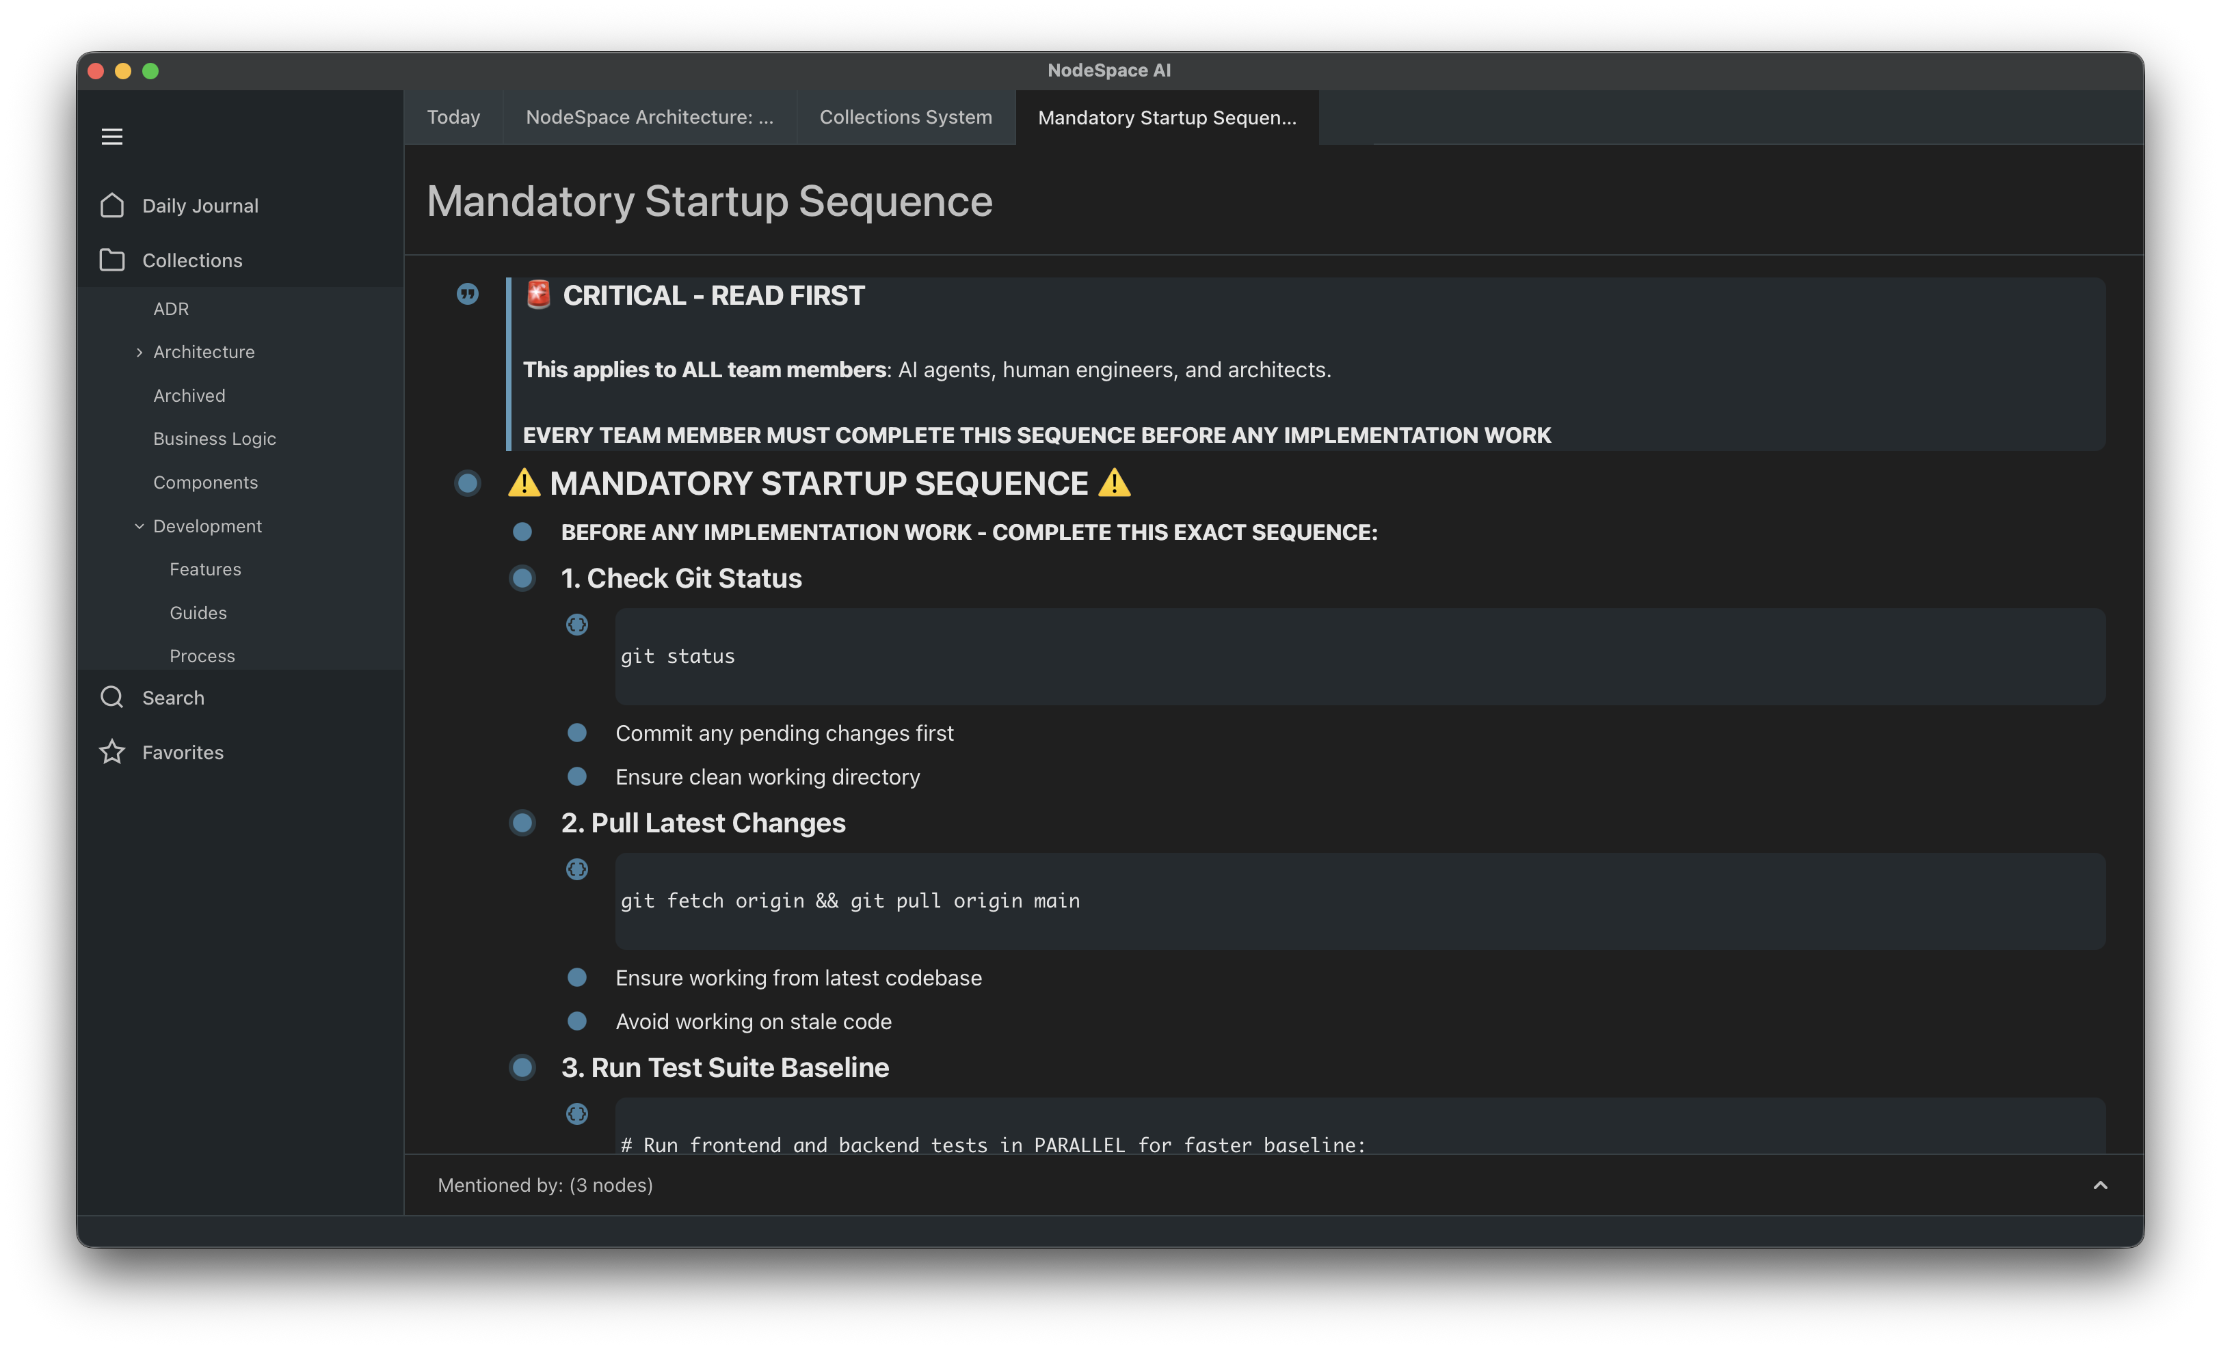
Task: Collapse the Mentioned by panel chevron
Action: 2100,1185
